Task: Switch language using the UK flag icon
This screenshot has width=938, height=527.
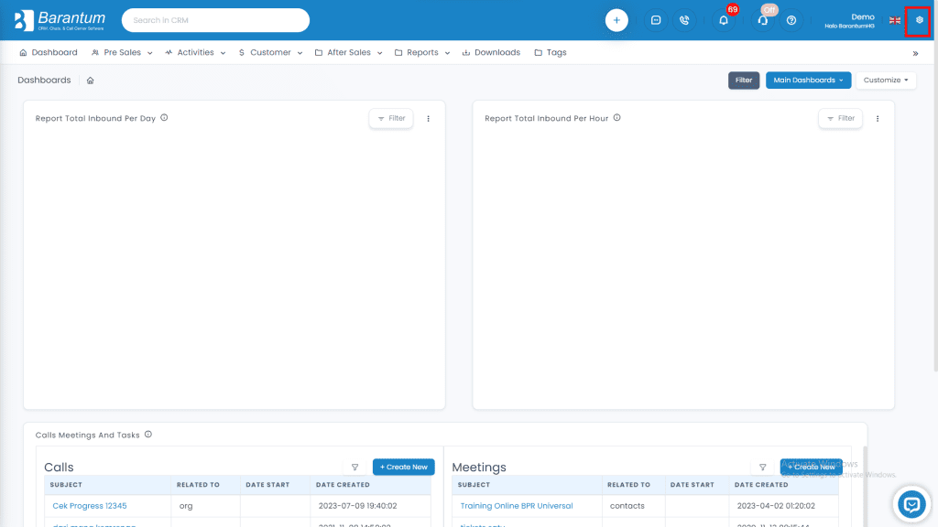Action: point(895,19)
